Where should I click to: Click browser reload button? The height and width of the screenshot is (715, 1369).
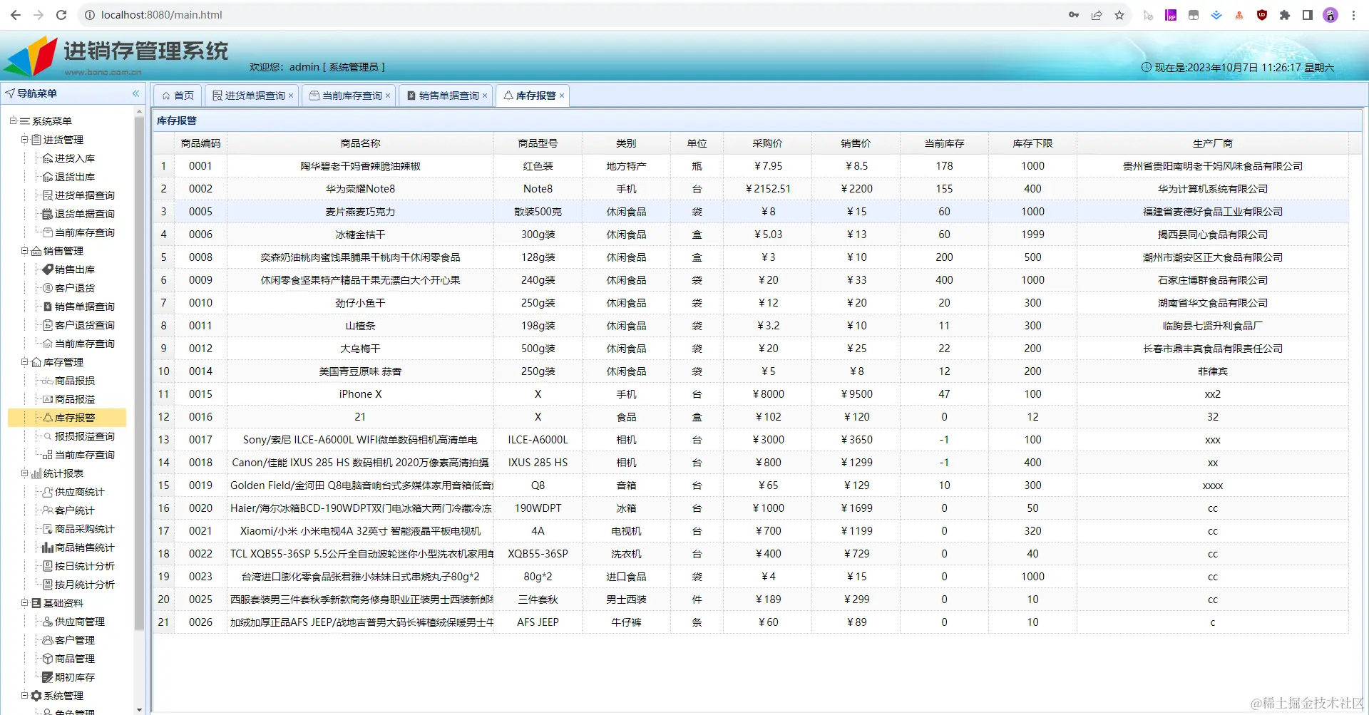pos(61,15)
